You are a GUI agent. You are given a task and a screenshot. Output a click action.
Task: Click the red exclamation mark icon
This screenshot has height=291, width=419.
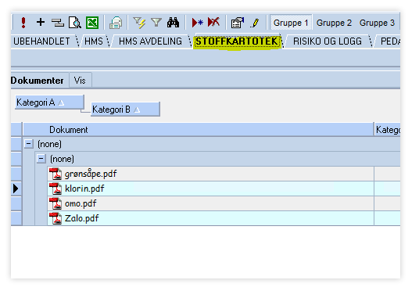tap(23, 23)
